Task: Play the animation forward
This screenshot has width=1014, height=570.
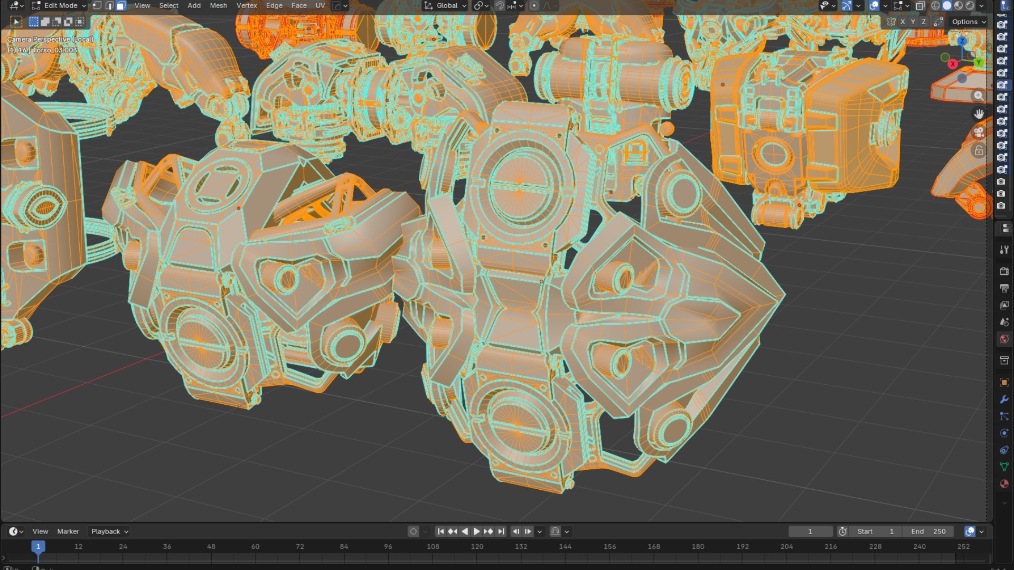Action: pyautogui.click(x=476, y=531)
